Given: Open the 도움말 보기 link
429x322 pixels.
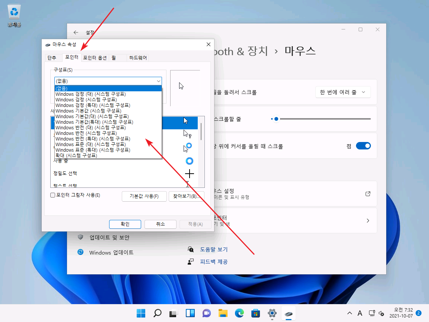Looking at the screenshot, I should tap(214, 249).
